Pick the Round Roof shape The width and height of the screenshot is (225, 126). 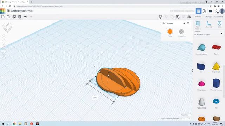tap(201, 48)
